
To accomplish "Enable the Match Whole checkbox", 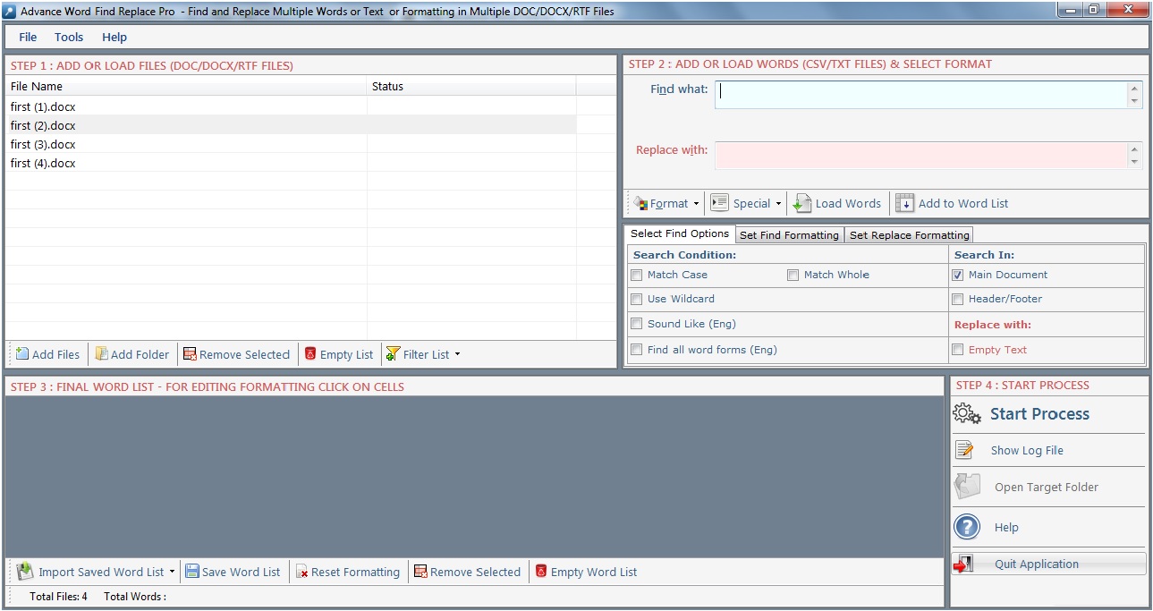I will point(793,275).
